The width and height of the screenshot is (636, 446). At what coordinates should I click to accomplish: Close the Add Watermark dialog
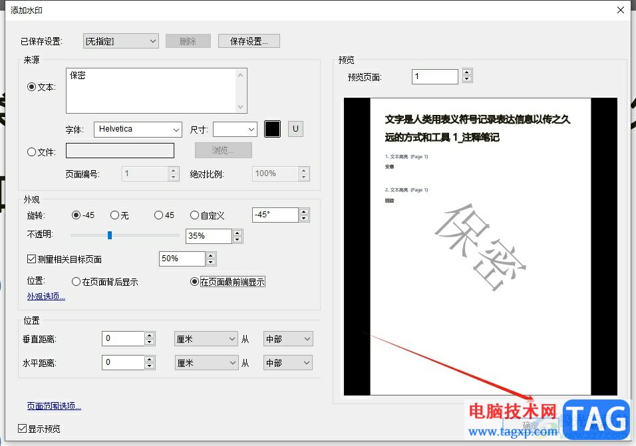[x=621, y=10]
